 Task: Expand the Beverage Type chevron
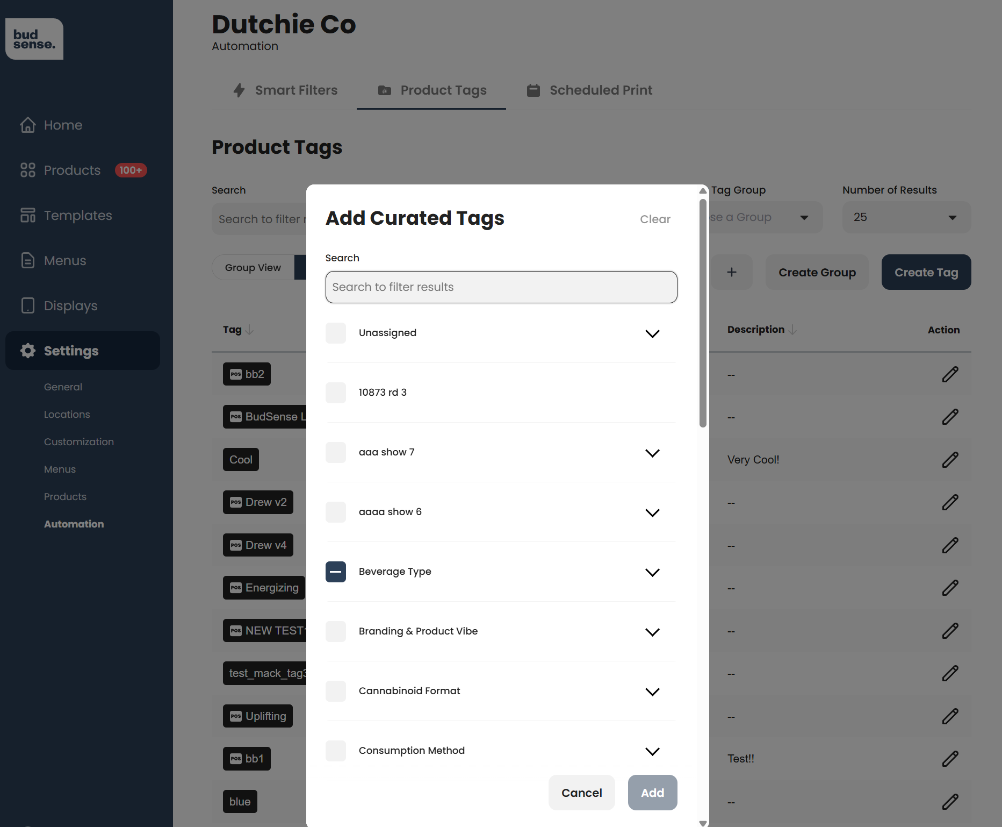652,573
